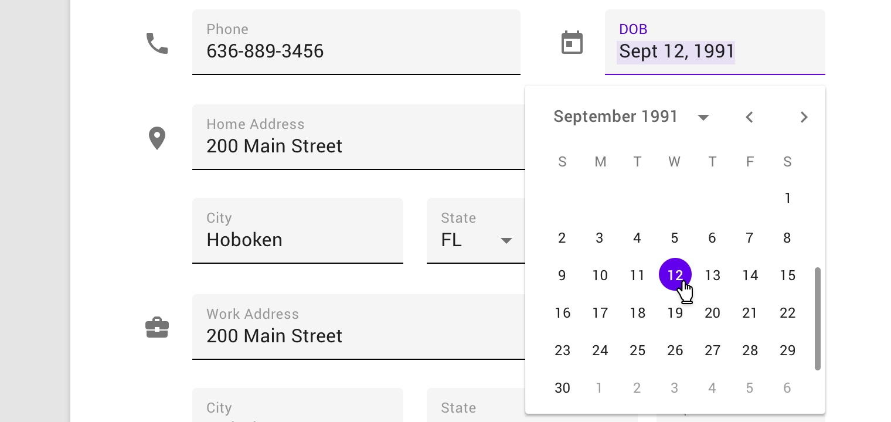The image size is (891, 422).
Task: Click the City field containing Hoboken
Action: click(297, 240)
